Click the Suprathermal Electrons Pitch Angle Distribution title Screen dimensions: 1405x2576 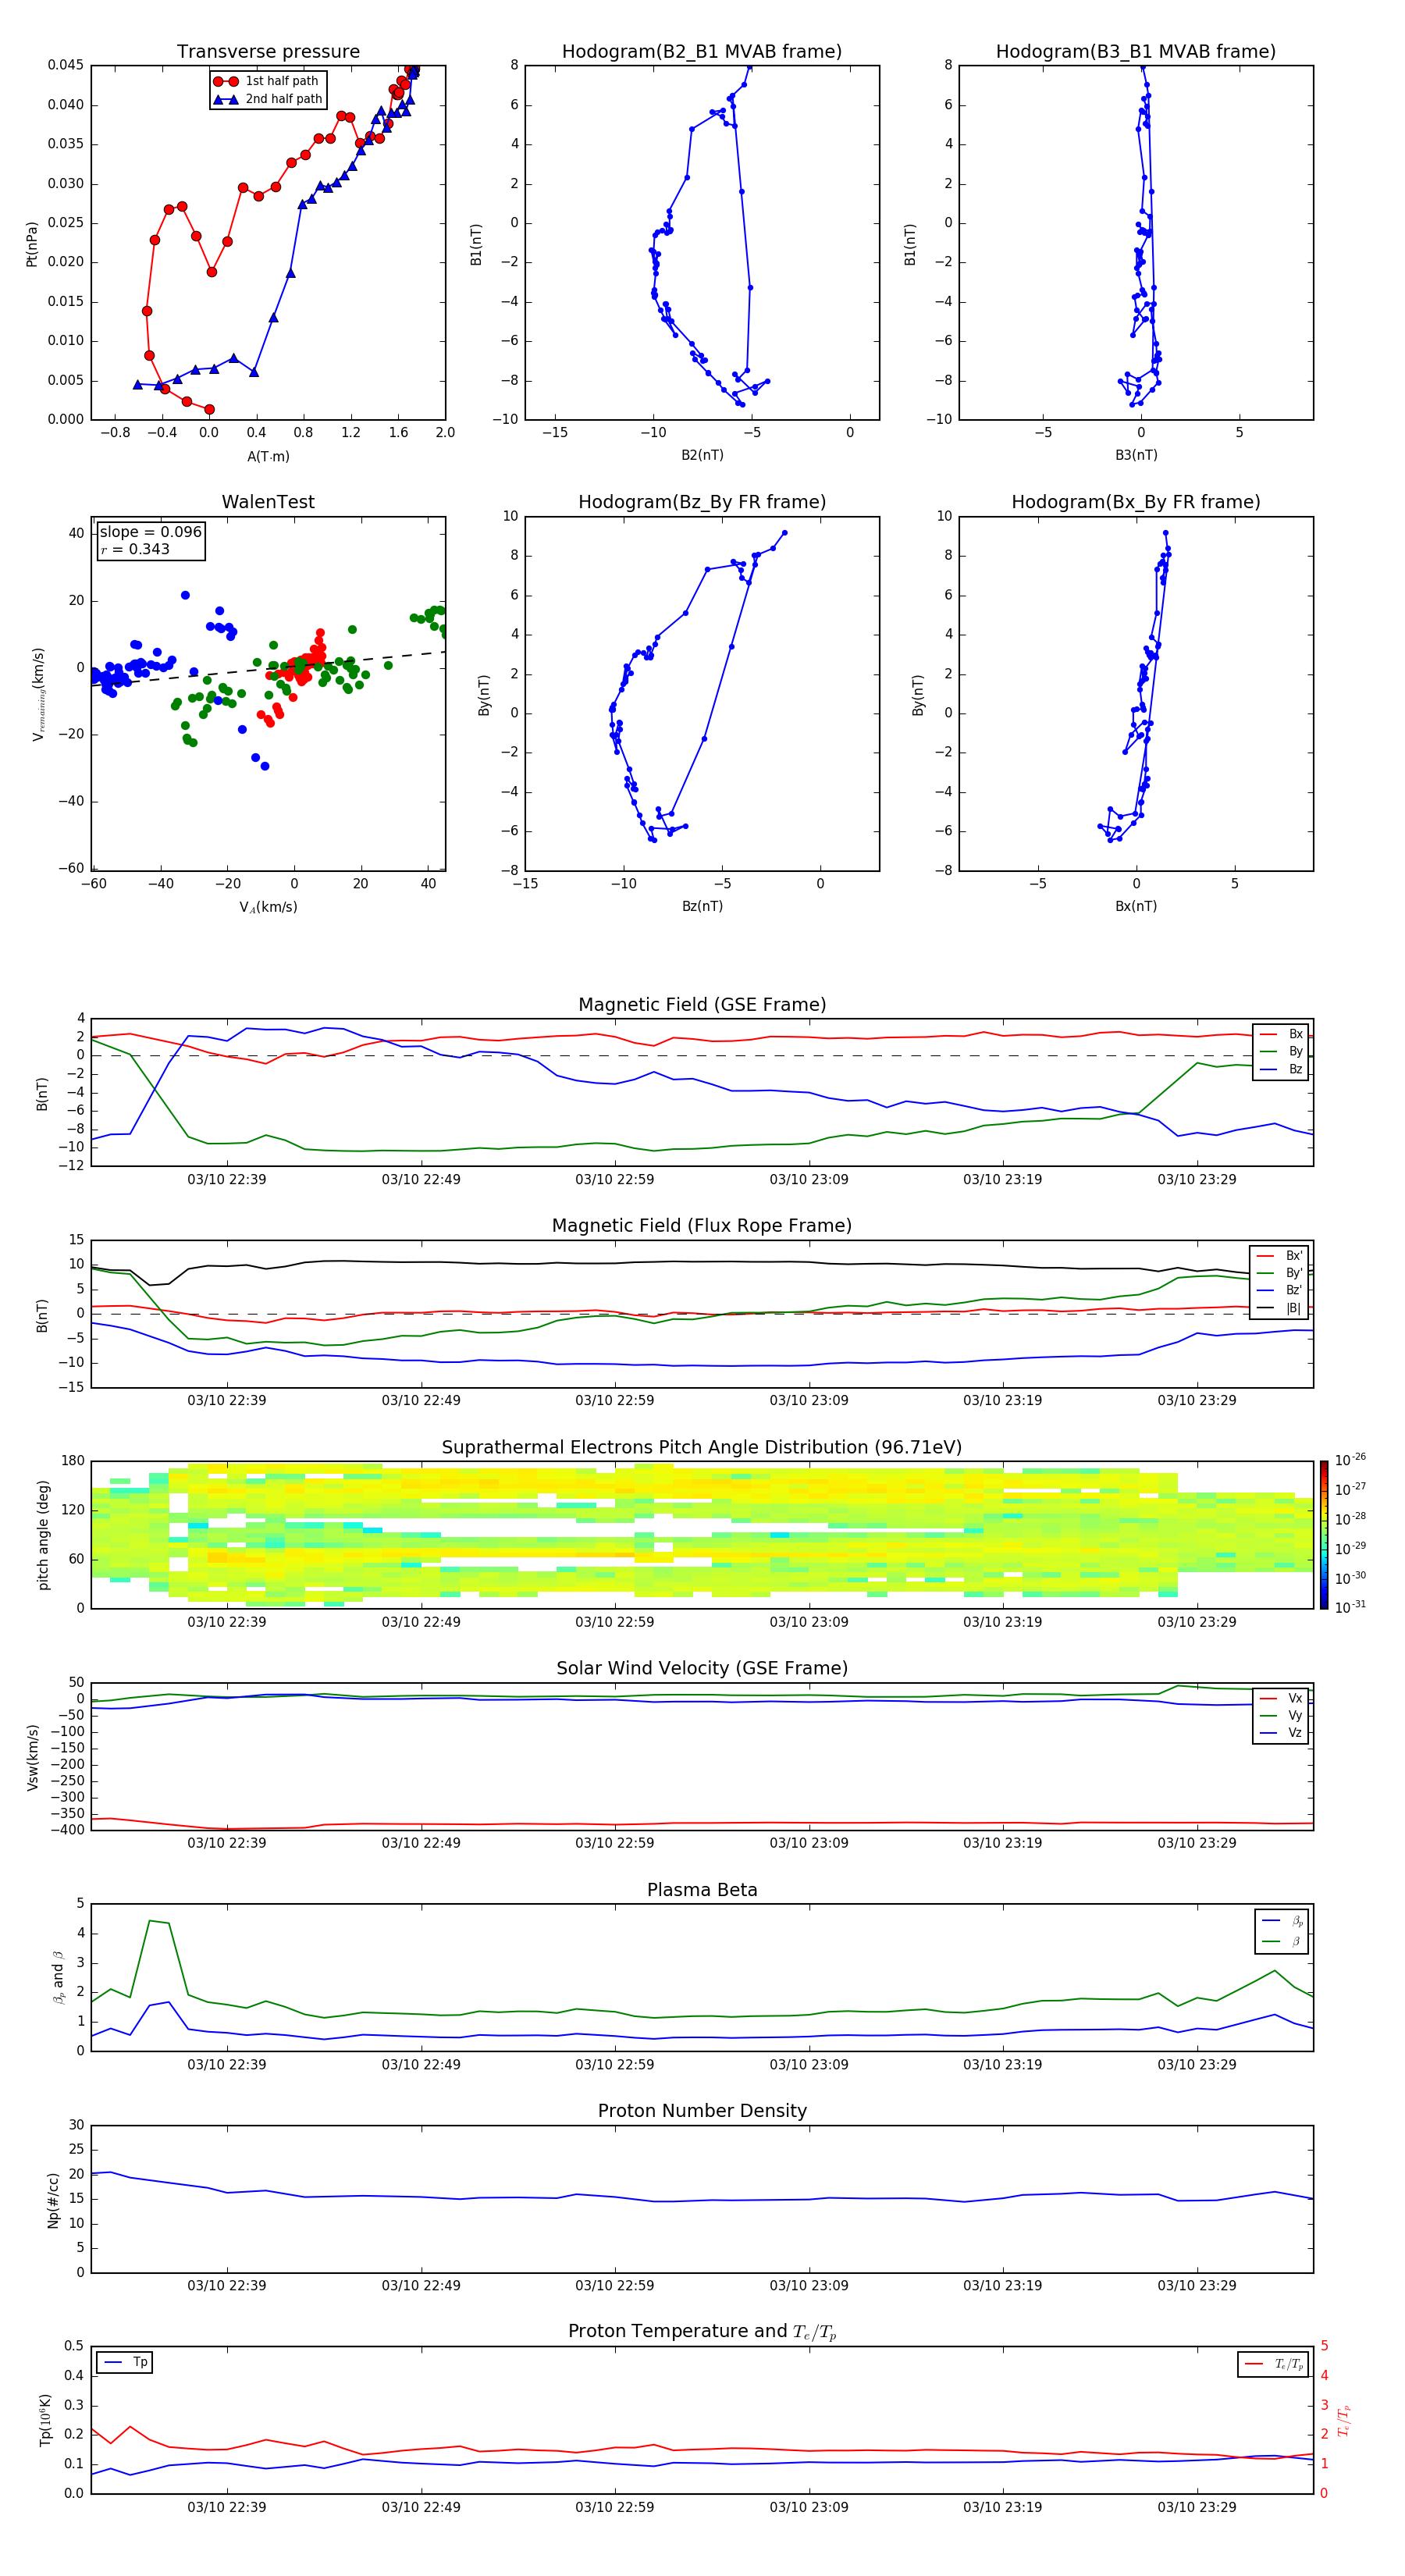pos(702,1448)
